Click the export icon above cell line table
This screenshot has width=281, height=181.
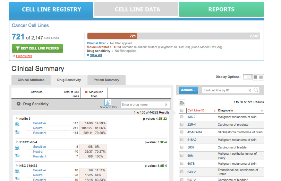[x=182, y=102]
